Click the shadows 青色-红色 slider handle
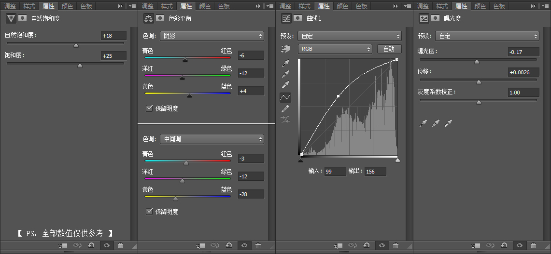This screenshot has width=551, height=254. click(185, 60)
